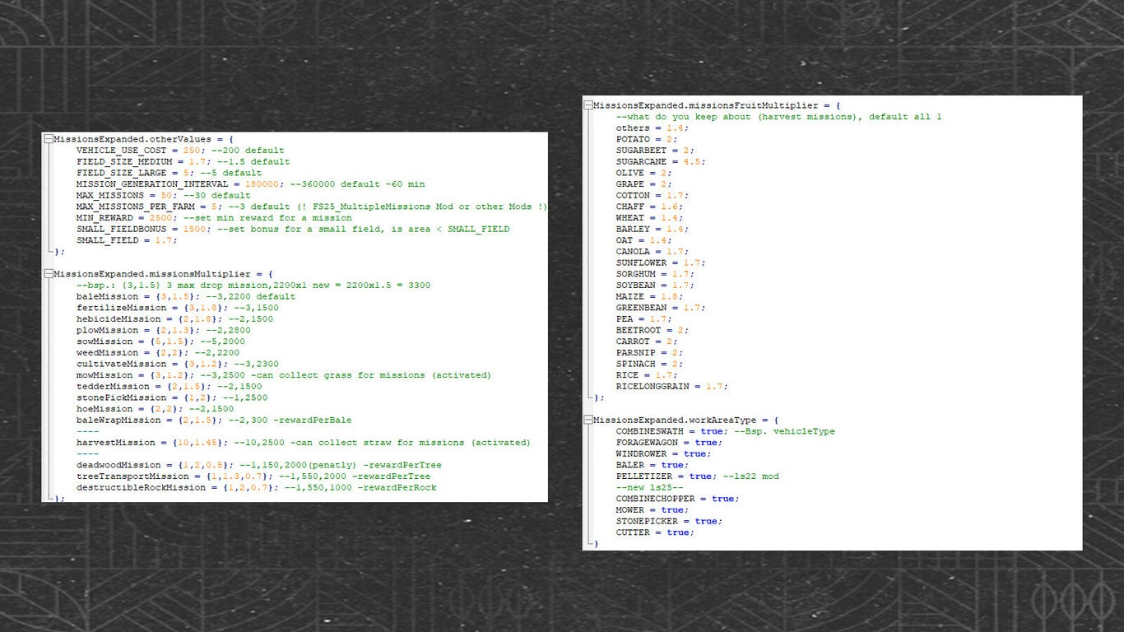The height and width of the screenshot is (632, 1124).
Task: Click the true value for COMBINESWATH
Action: (x=712, y=431)
